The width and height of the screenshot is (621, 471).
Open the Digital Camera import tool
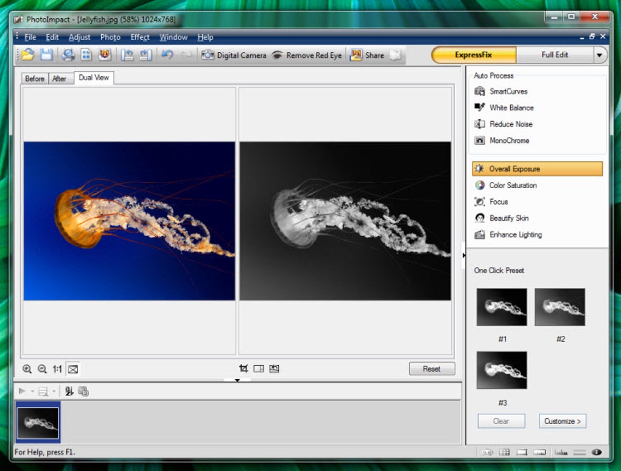click(234, 55)
